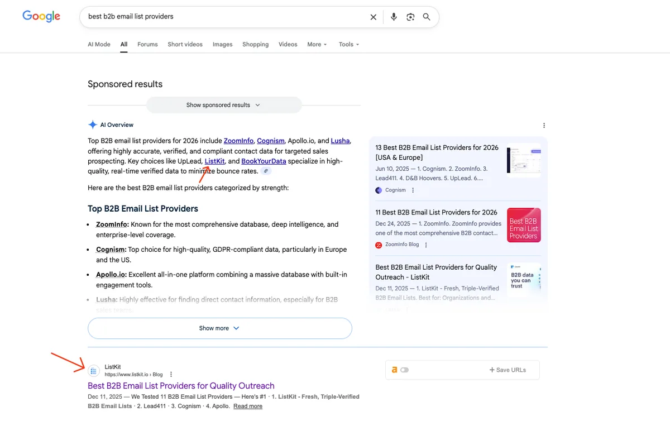This screenshot has width=670, height=421.
Task: Click the listkit.io Blog breadcrumb URL
Action: [133, 375]
